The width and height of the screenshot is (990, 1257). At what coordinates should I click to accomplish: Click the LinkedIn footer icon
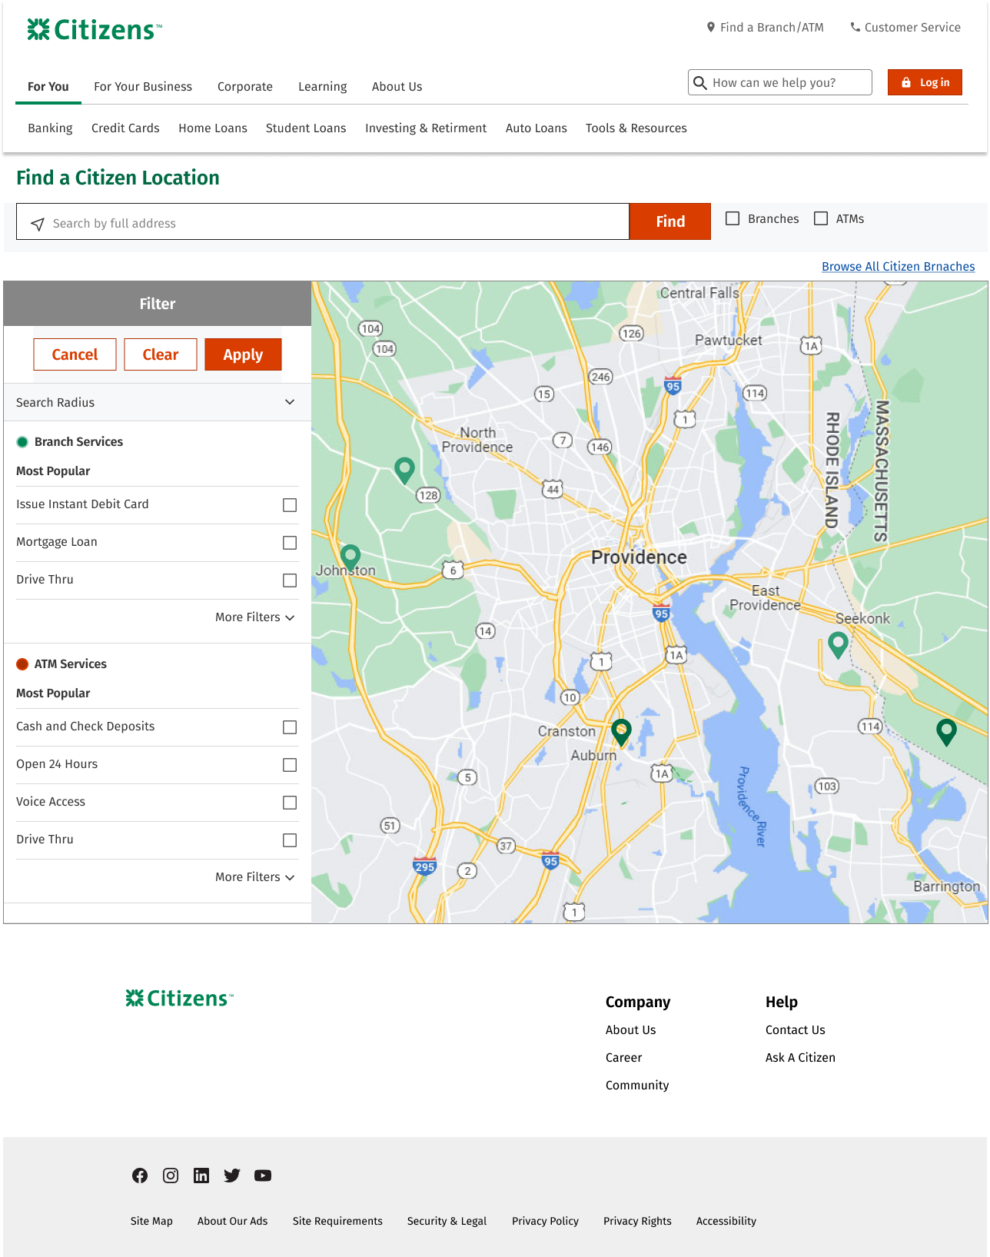click(201, 1176)
